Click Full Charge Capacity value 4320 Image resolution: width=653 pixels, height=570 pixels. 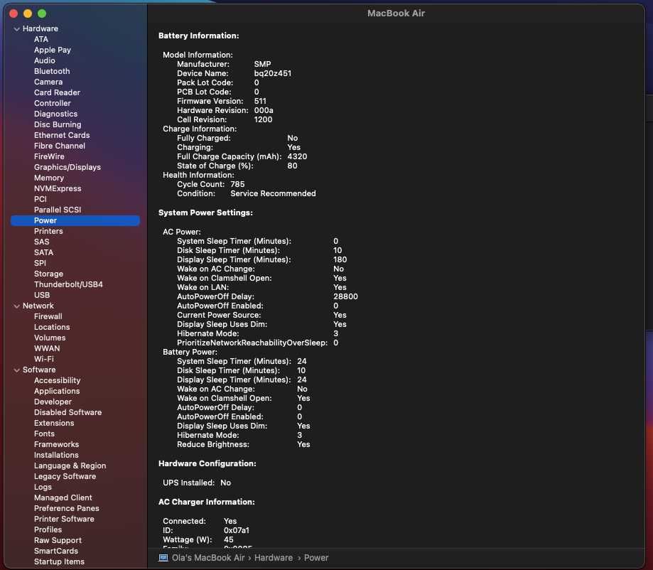pos(297,156)
